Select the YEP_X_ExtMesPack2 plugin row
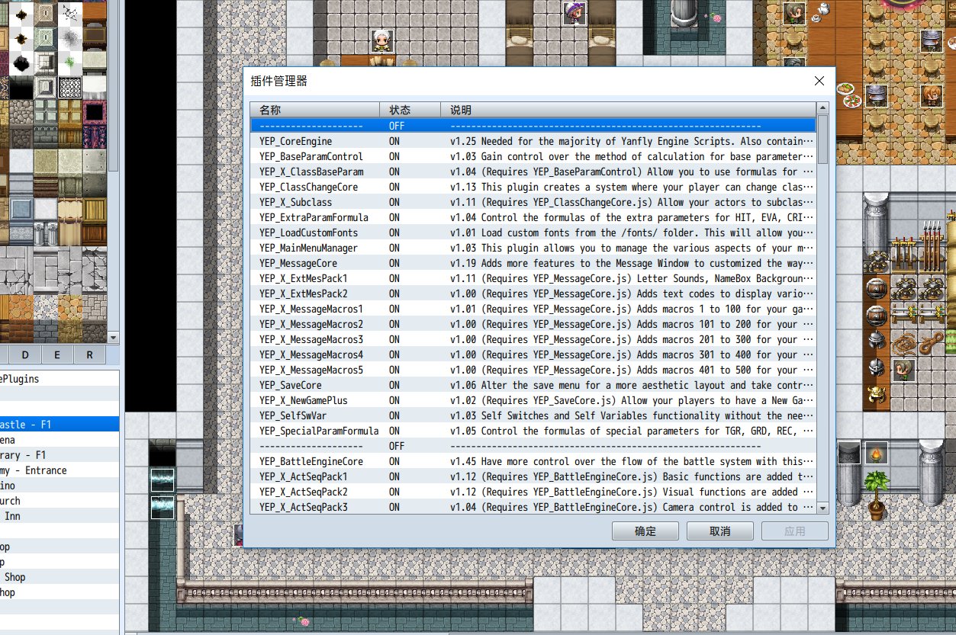 tap(533, 293)
